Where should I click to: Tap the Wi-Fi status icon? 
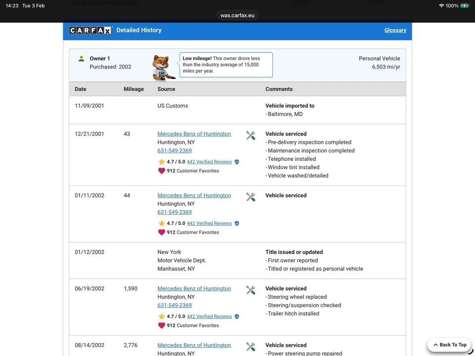[x=441, y=6]
